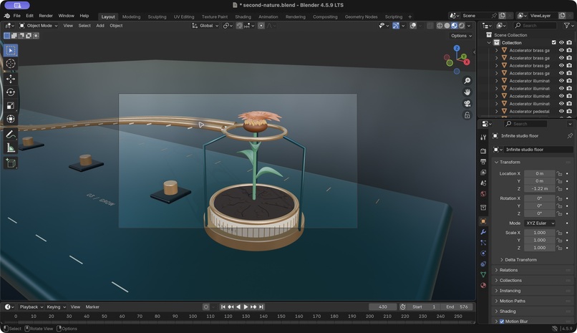Select the Scale tool
Viewport: 577px width, 333px height.
pos(10,105)
